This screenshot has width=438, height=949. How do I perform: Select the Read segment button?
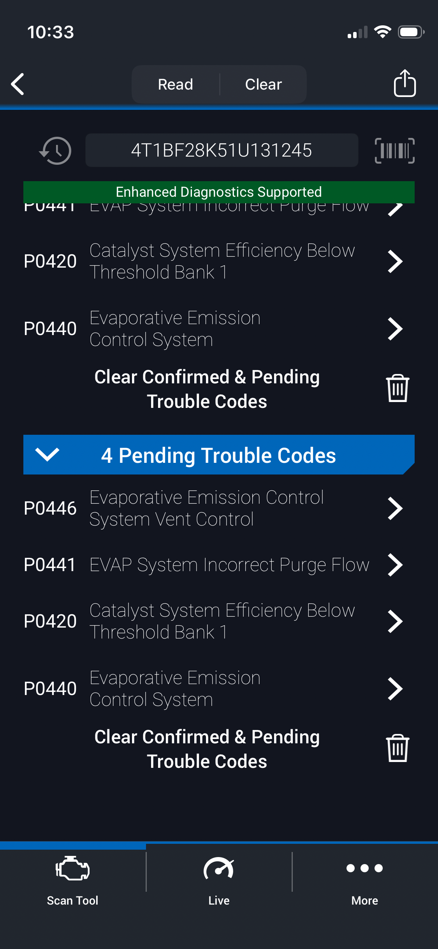(x=176, y=84)
